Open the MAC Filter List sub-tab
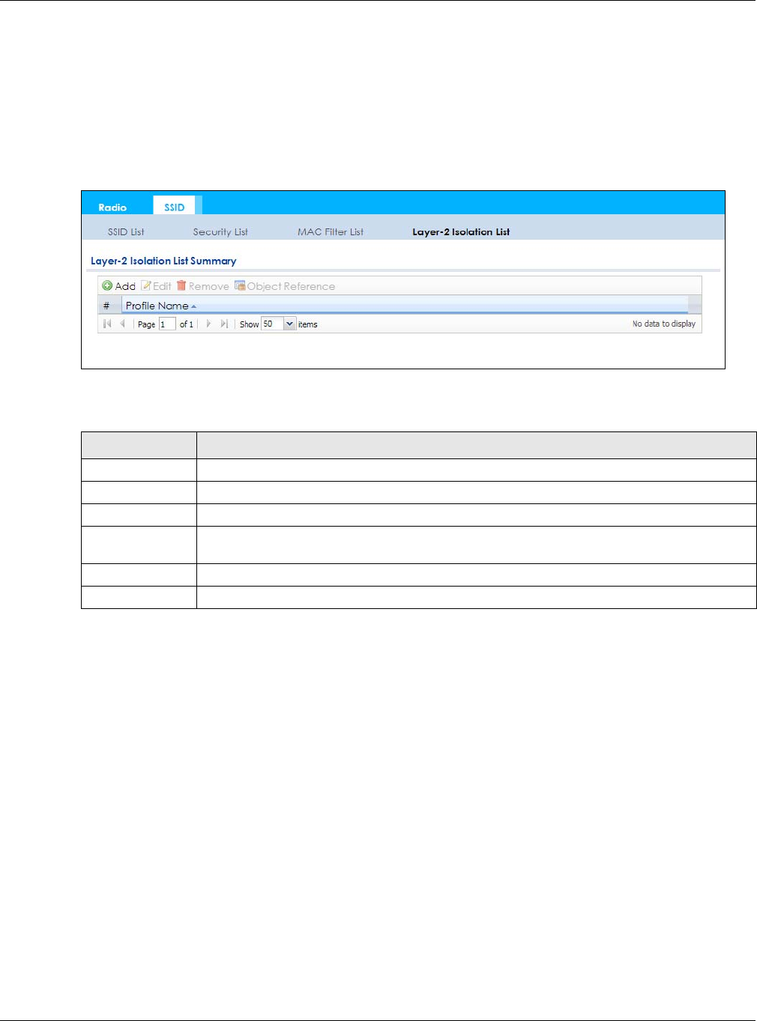757x1021 pixels. click(331, 232)
